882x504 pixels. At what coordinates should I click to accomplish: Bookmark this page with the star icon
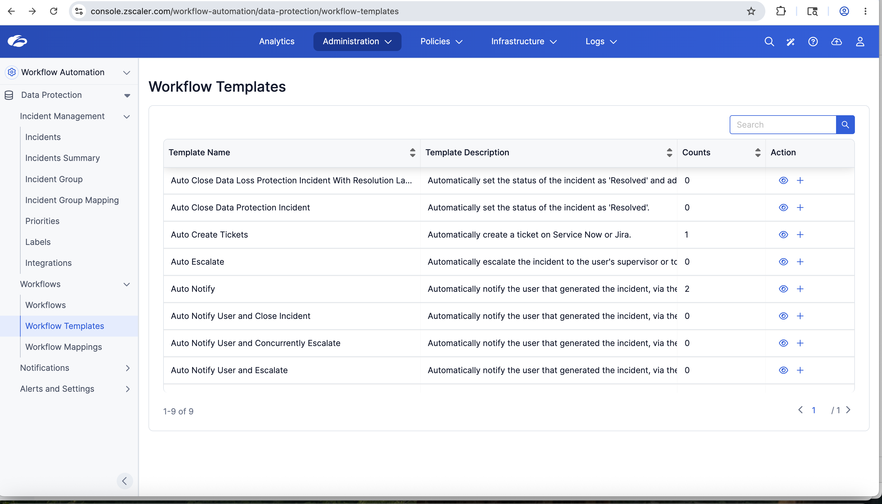751,11
